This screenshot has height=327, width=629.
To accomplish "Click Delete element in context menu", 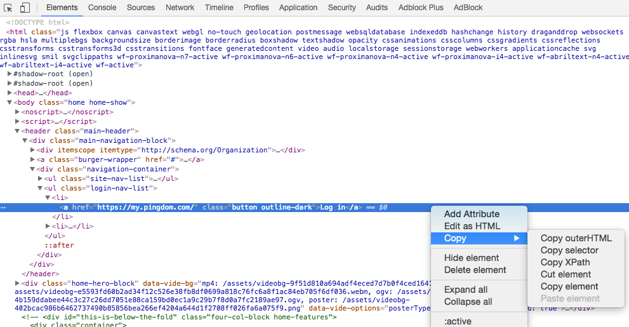I will [475, 270].
